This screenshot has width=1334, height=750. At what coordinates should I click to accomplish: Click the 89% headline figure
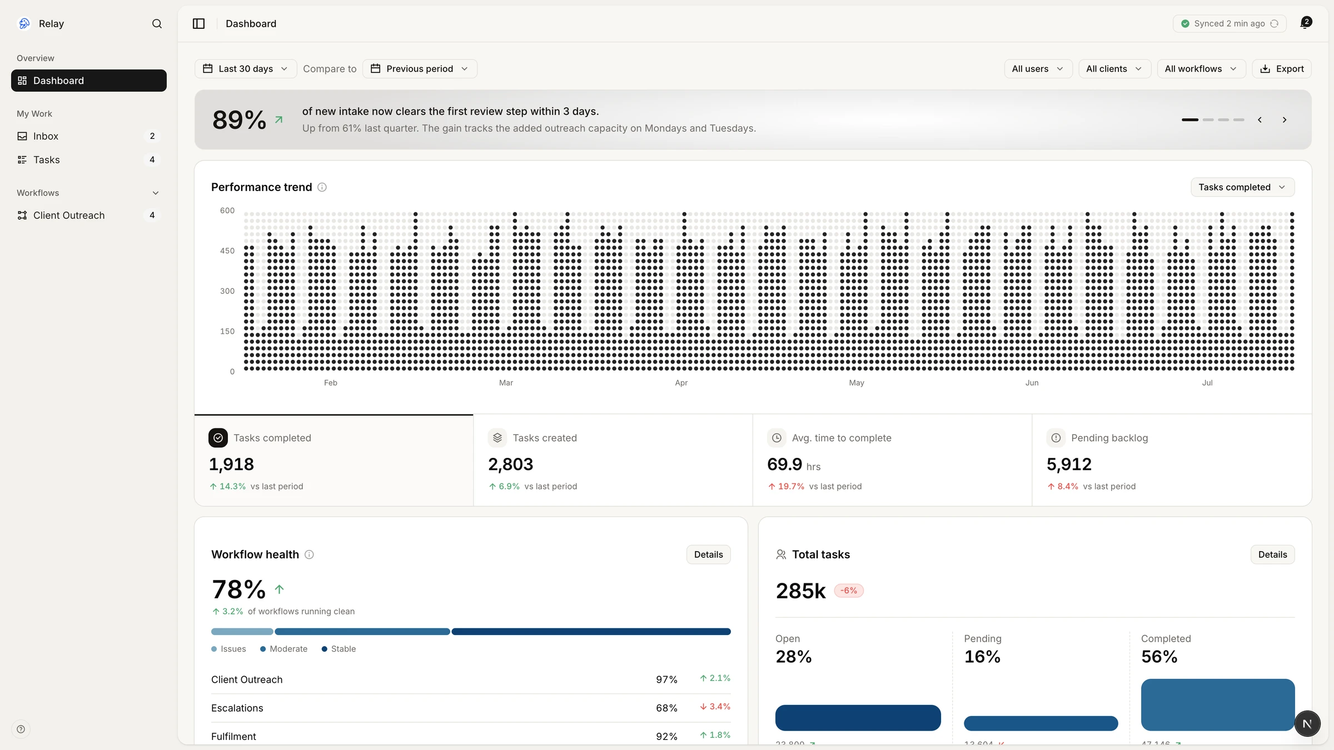239,120
